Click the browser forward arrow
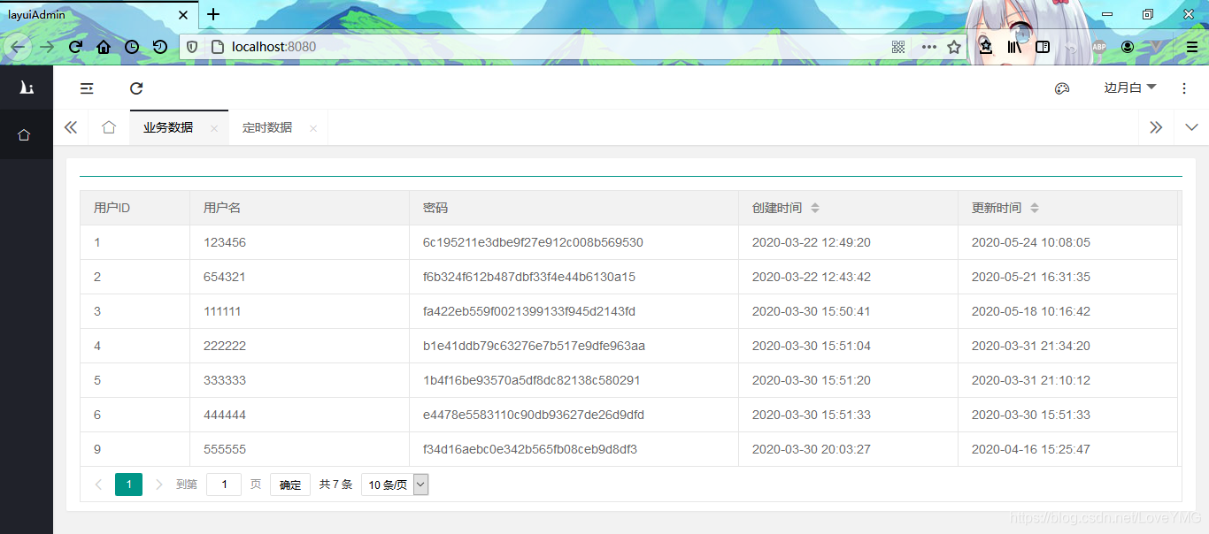The height and width of the screenshot is (534, 1209). tap(48, 47)
